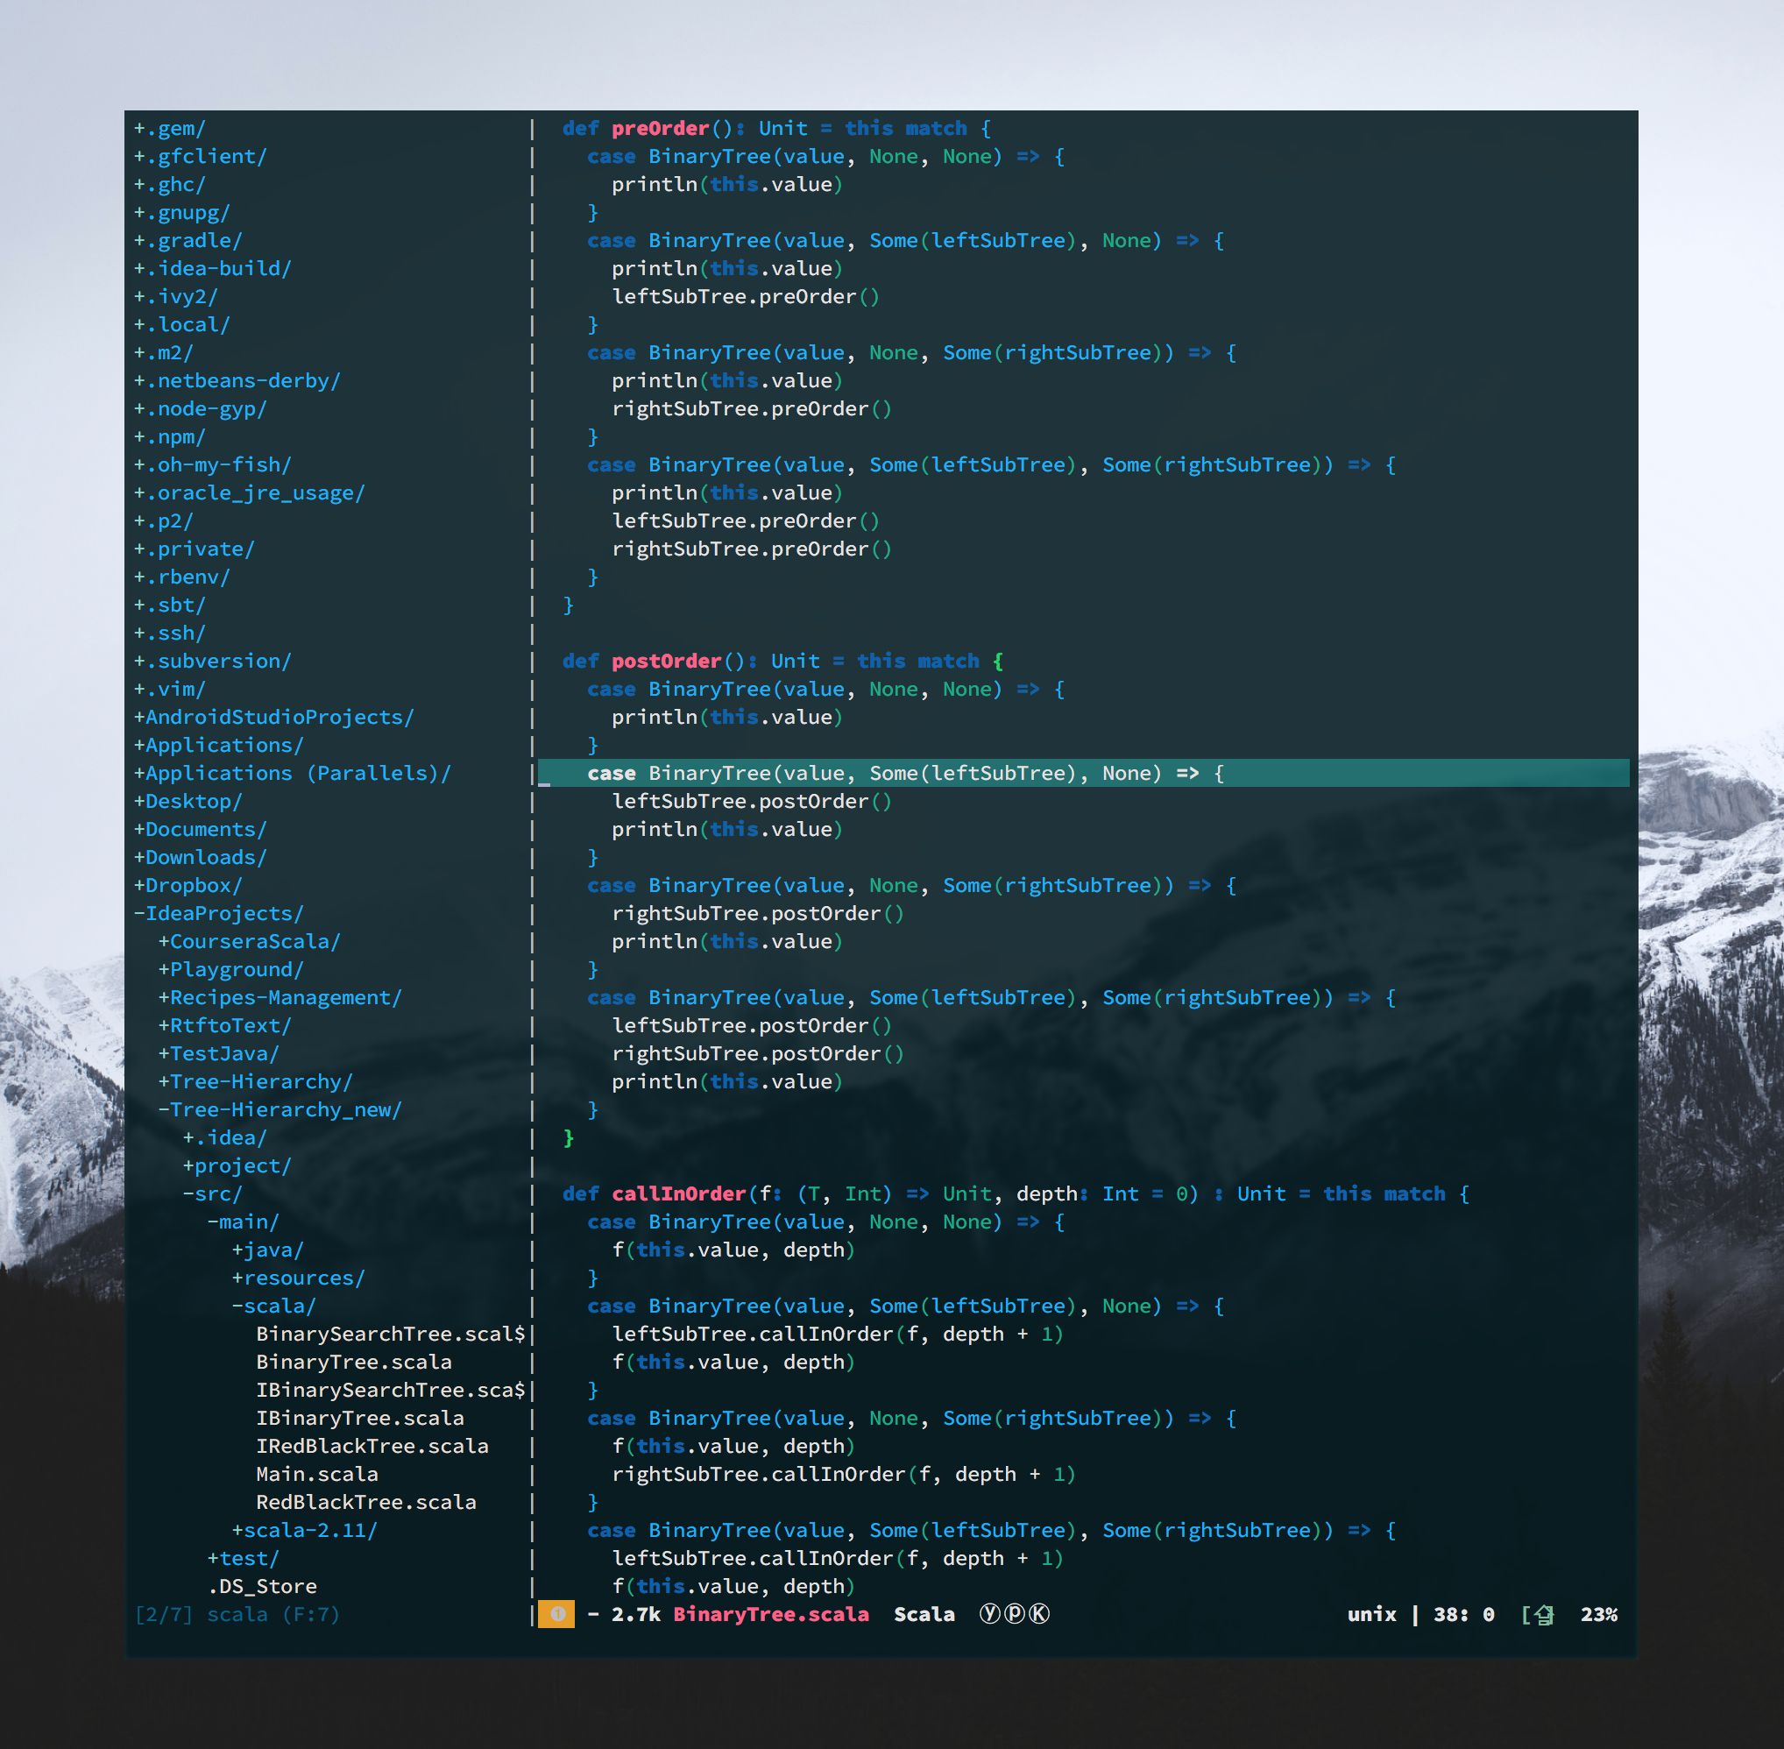Expand the Dropbox folder
The image size is (1784, 1749).
[x=188, y=885]
